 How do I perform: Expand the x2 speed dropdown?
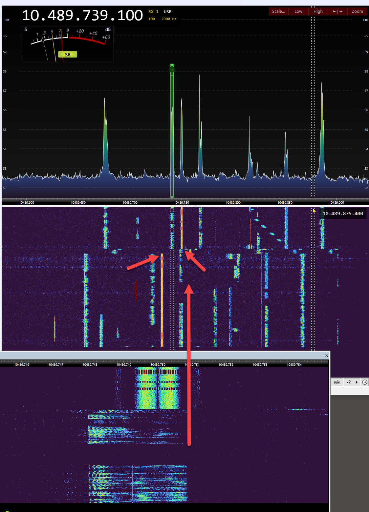pos(357,382)
